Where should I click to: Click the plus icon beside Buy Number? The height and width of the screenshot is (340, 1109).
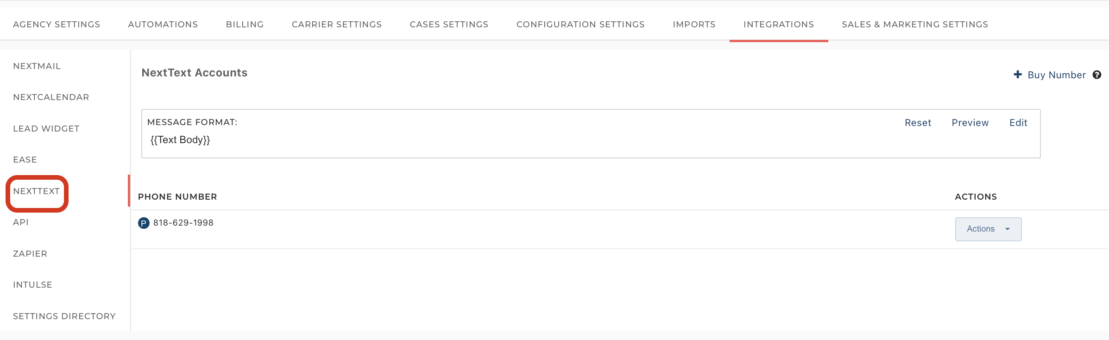[1018, 75]
